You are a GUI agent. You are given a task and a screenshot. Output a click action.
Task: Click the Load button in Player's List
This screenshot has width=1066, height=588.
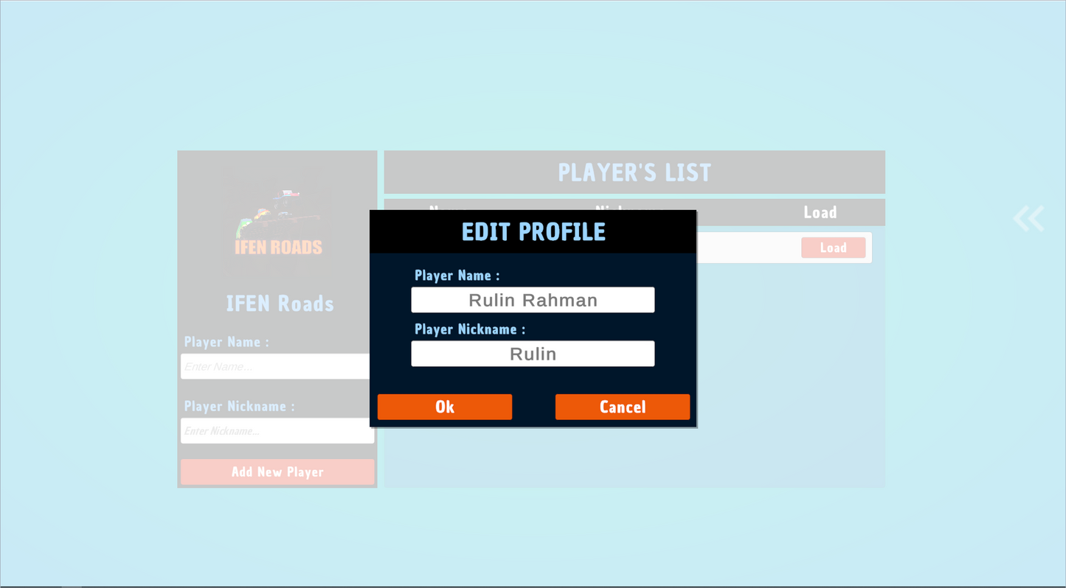[833, 248]
